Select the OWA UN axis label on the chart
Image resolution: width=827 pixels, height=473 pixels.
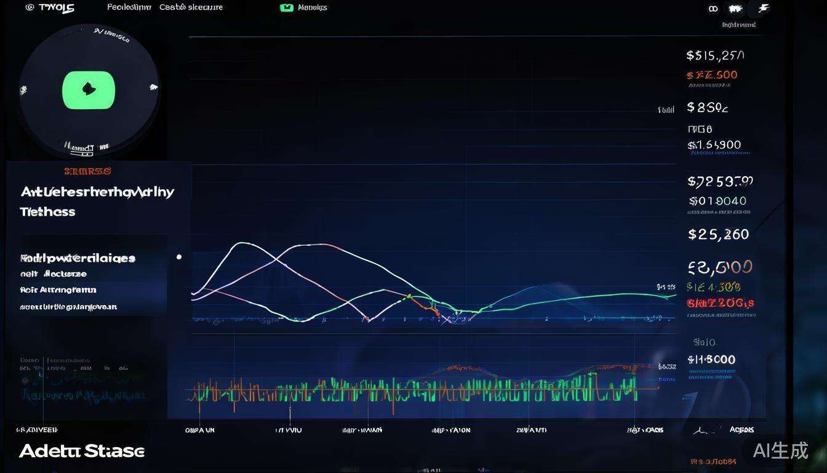[x=199, y=430]
